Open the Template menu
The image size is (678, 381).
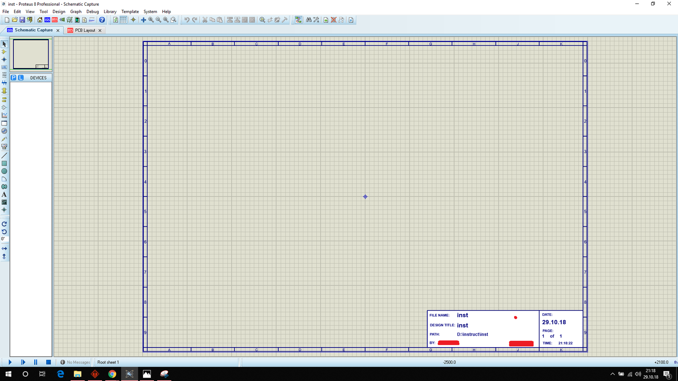click(130, 12)
